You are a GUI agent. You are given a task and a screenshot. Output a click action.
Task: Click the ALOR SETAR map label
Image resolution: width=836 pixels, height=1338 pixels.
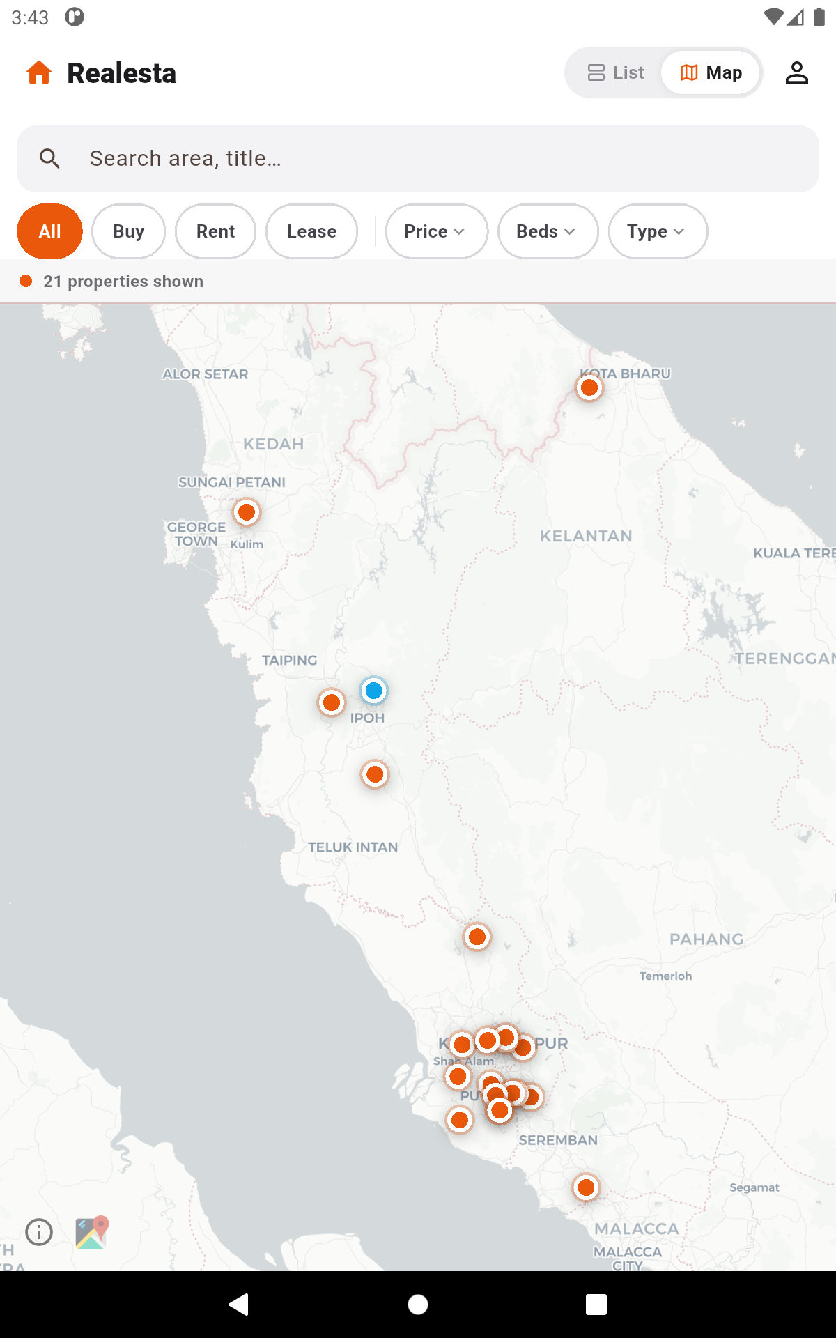coord(206,374)
